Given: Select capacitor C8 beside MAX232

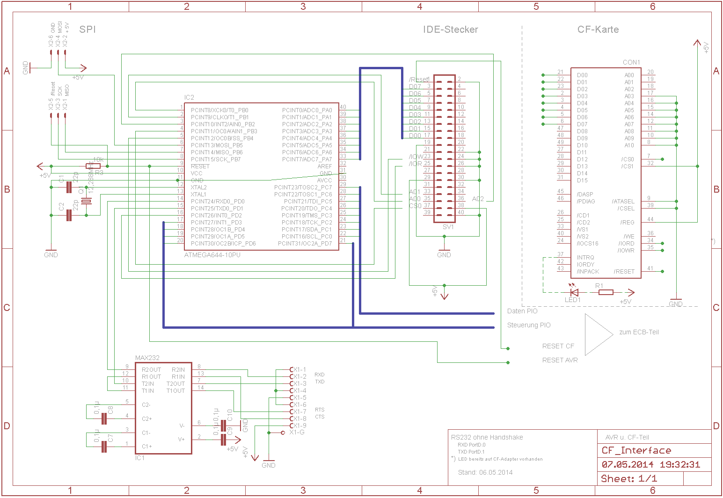Looking at the screenshot, I should [104, 412].
